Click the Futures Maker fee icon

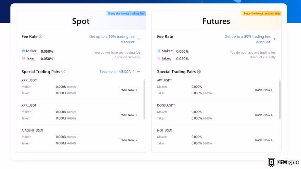click(159, 51)
